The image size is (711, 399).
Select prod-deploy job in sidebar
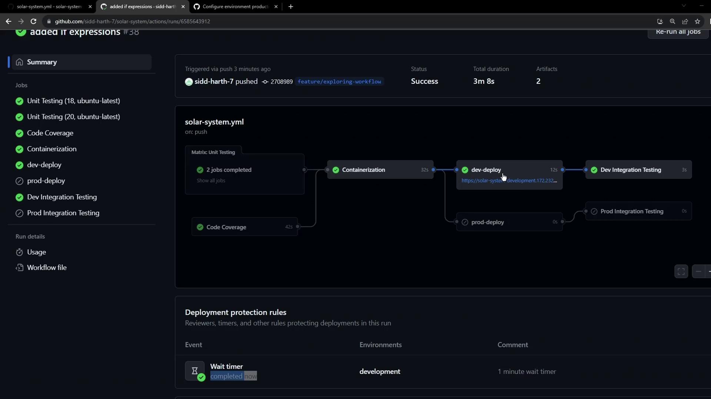point(46,181)
